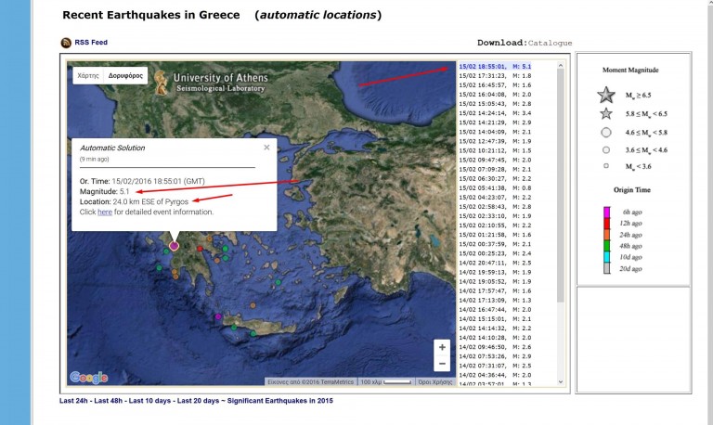Open 'here' detailed event information link
The image size is (713, 425).
105,212
